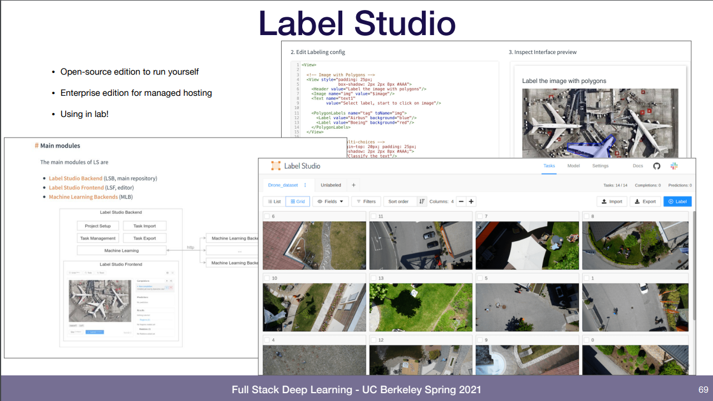Viewport: 713px width, 401px height.
Task: Check the checkbox for task 10
Action: [267, 278]
